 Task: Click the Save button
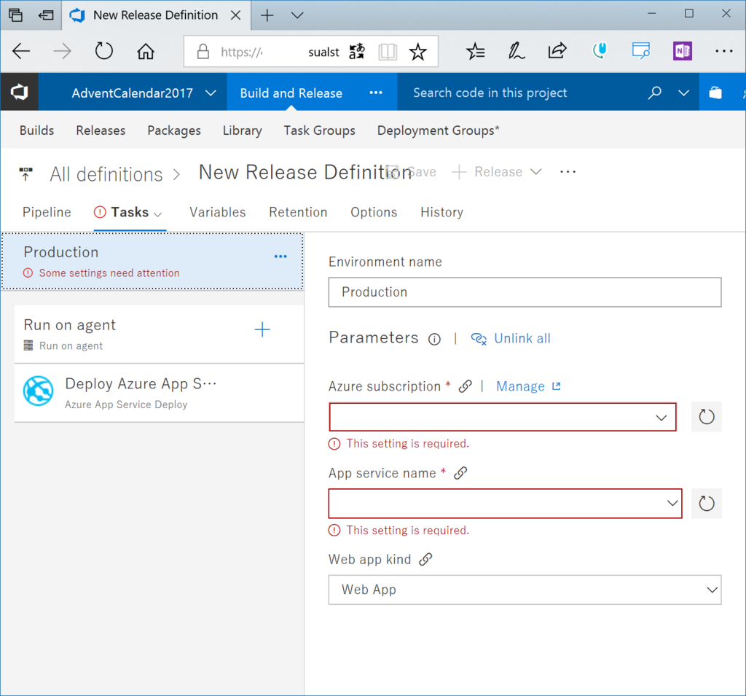412,172
